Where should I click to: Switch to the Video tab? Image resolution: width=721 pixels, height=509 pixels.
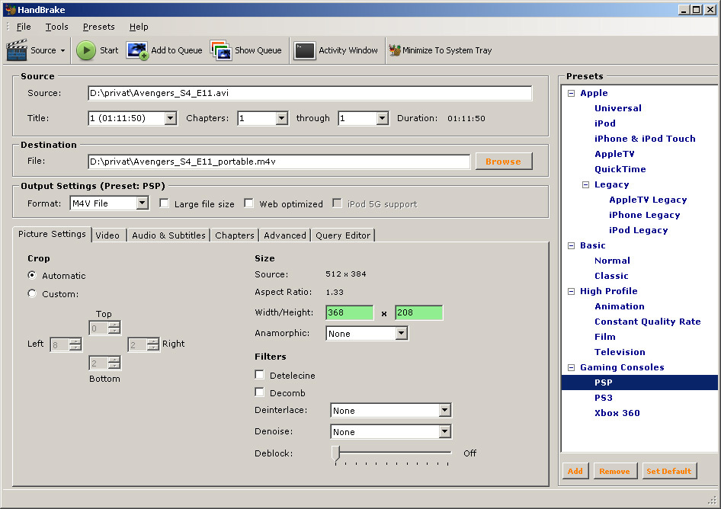107,235
